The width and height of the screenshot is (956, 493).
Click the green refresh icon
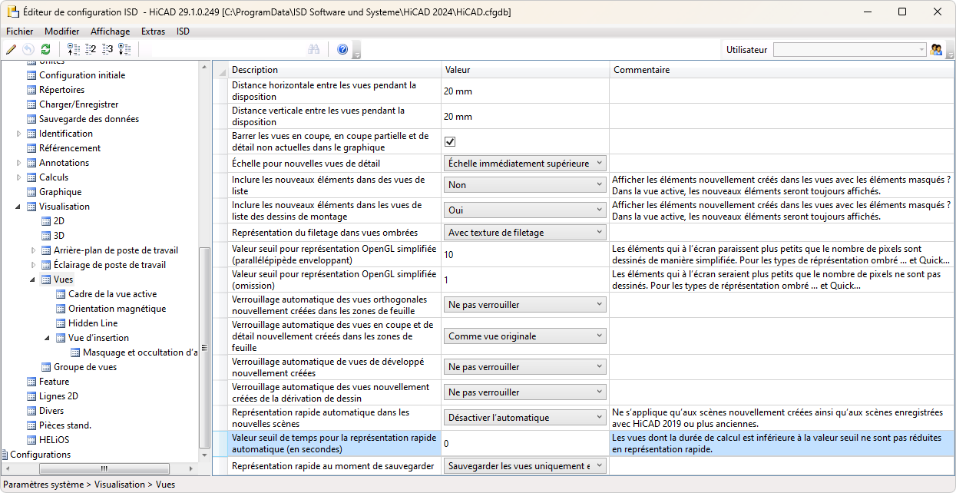point(45,49)
